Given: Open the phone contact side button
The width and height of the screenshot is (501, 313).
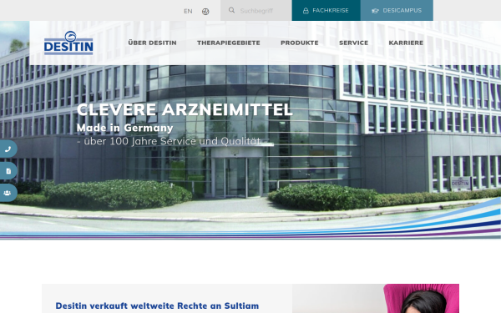Looking at the screenshot, I should (x=8, y=149).
